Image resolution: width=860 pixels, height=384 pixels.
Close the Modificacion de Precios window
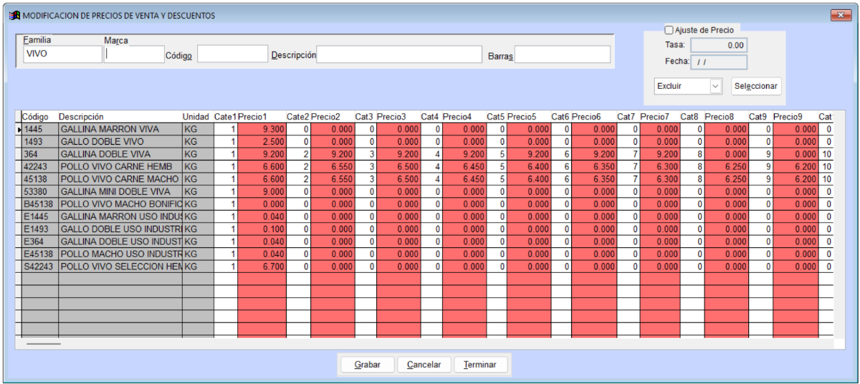tap(839, 15)
